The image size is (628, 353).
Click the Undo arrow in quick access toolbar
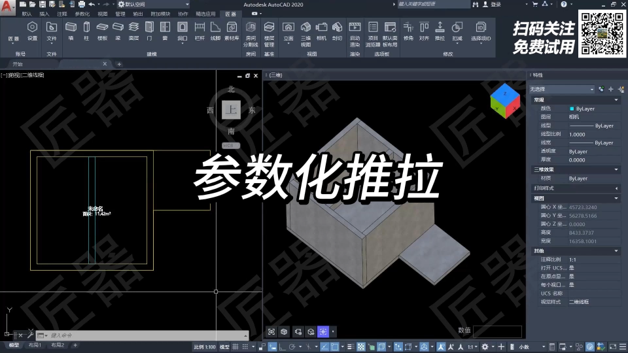coord(92,5)
